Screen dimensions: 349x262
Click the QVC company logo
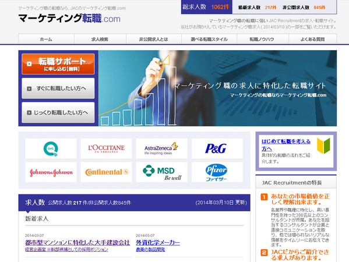(51, 148)
